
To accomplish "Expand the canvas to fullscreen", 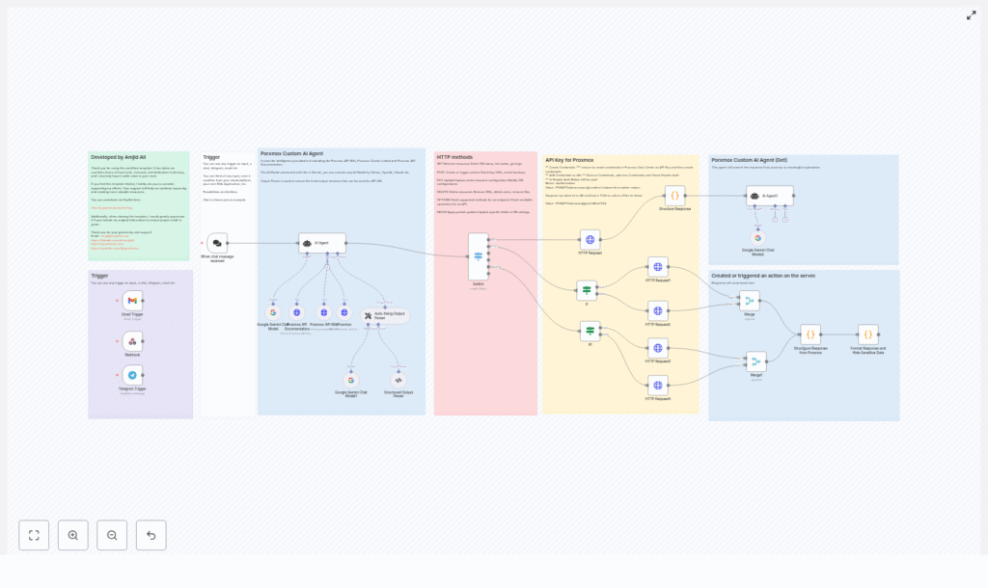I will [971, 15].
